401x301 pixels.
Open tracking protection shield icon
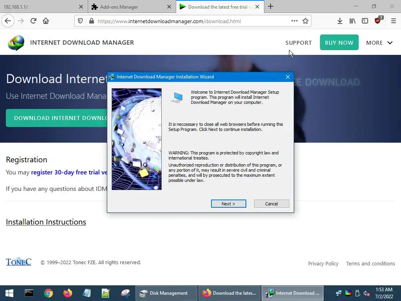pyautogui.click(x=80, y=21)
